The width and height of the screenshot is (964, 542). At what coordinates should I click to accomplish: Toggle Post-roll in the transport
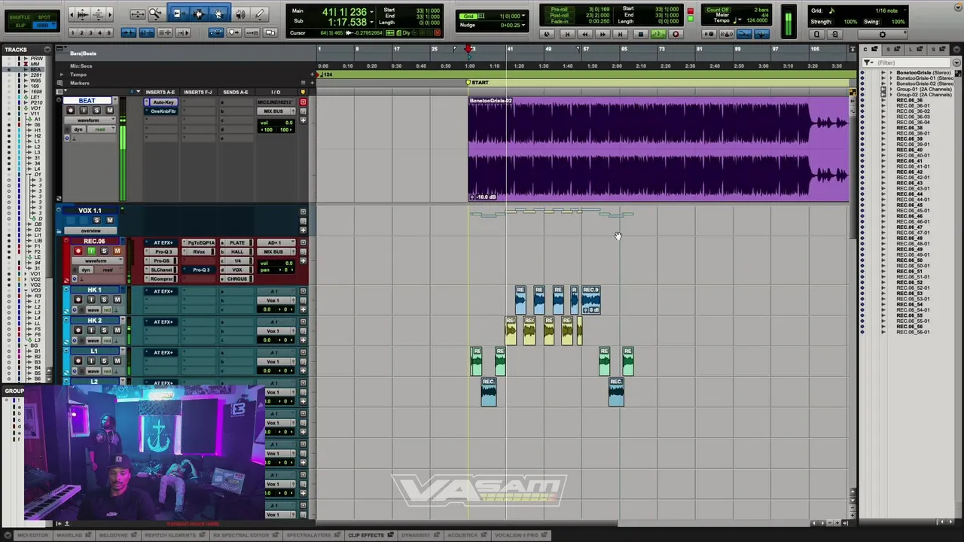point(559,16)
